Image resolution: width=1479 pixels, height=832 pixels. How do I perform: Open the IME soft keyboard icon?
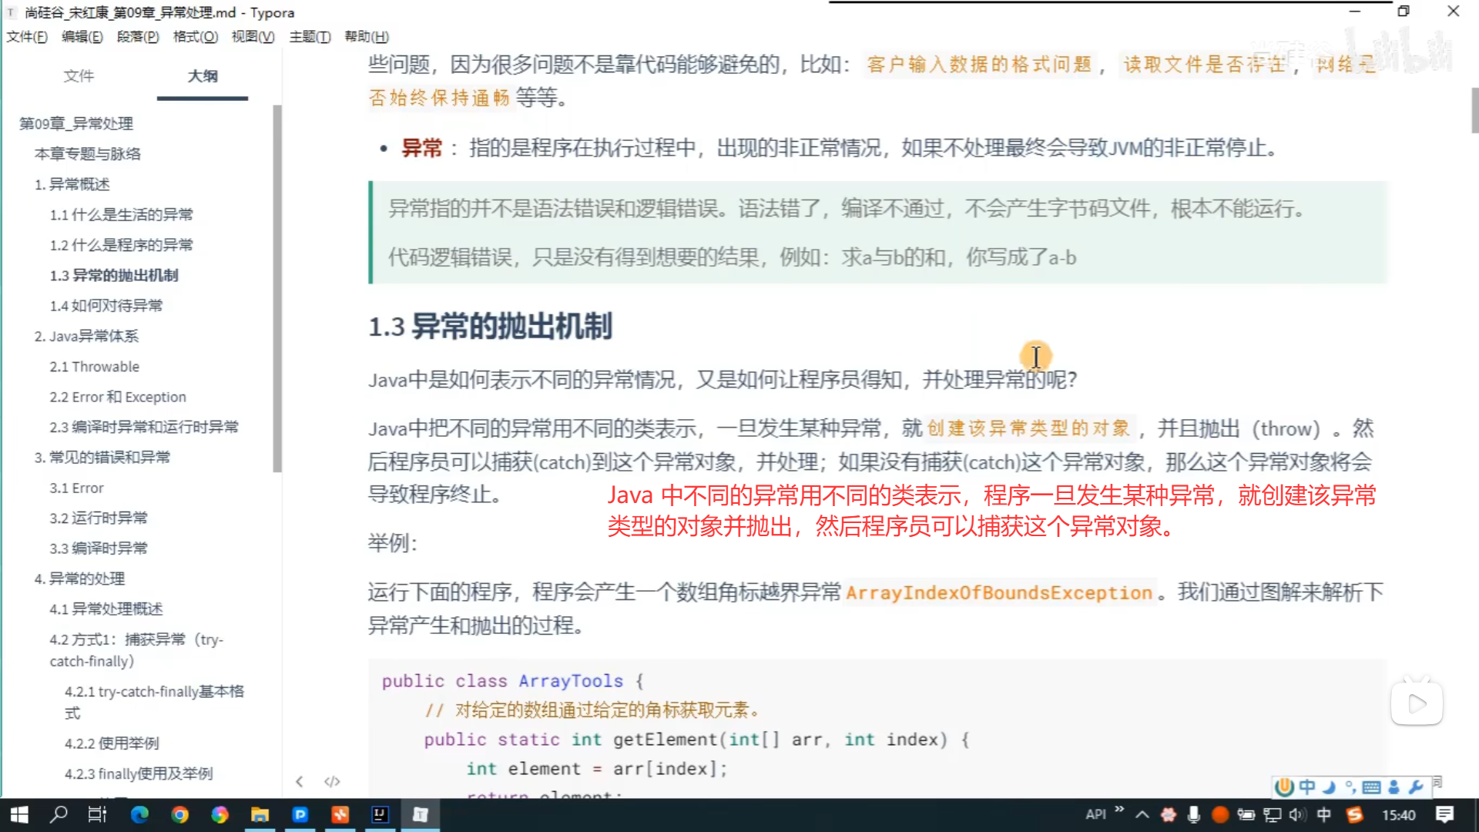(x=1371, y=787)
